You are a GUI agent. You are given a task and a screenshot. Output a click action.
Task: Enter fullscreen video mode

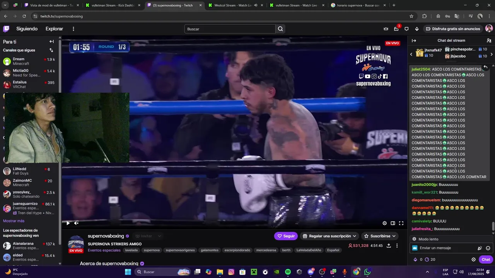pos(401,223)
